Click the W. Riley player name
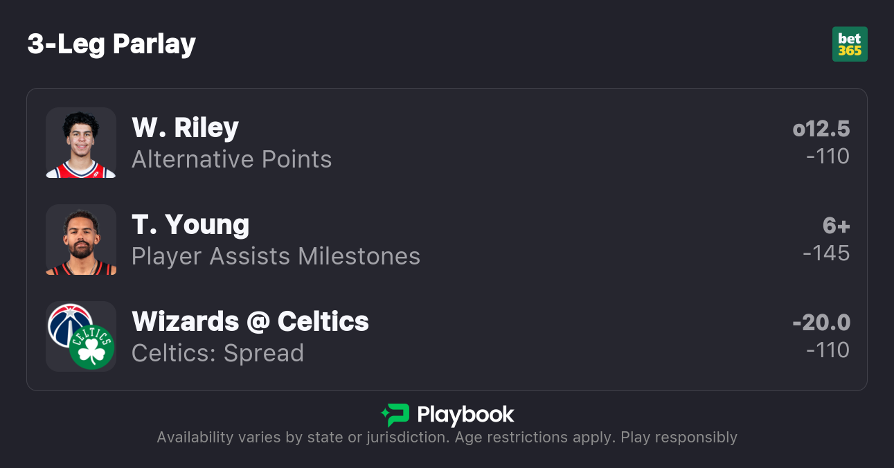This screenshot has height=468, width=894. coord(185,127)
